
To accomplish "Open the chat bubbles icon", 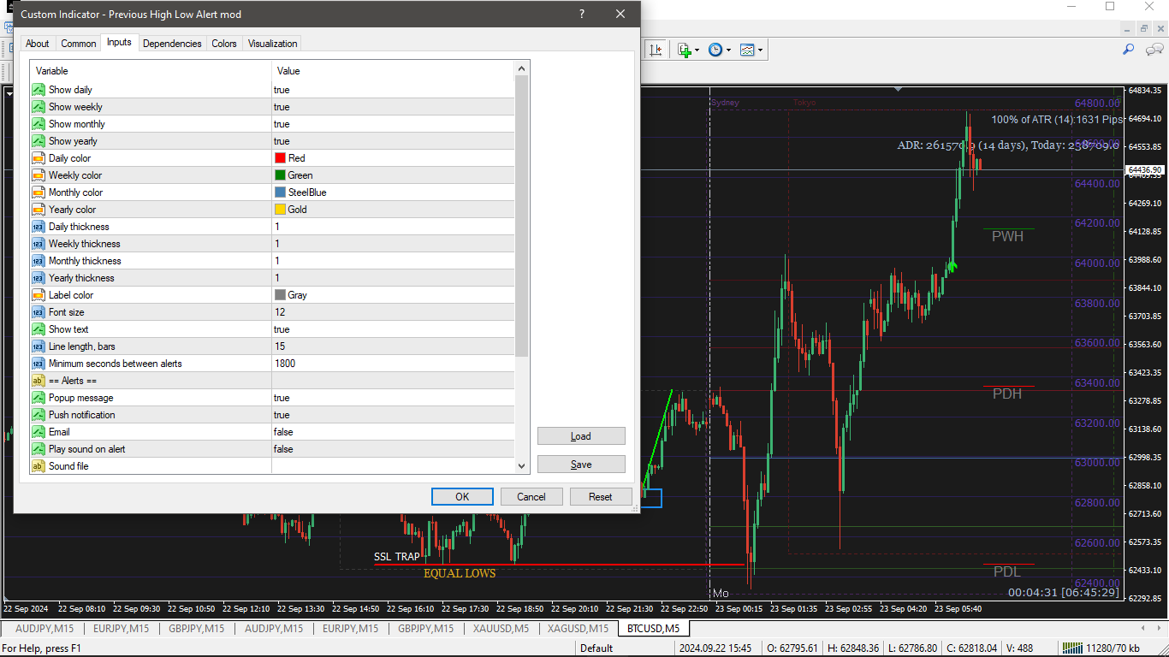I will (1153, 50).
